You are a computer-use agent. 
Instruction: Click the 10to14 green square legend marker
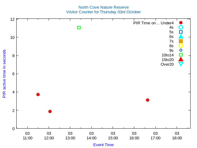click(181, 55)
